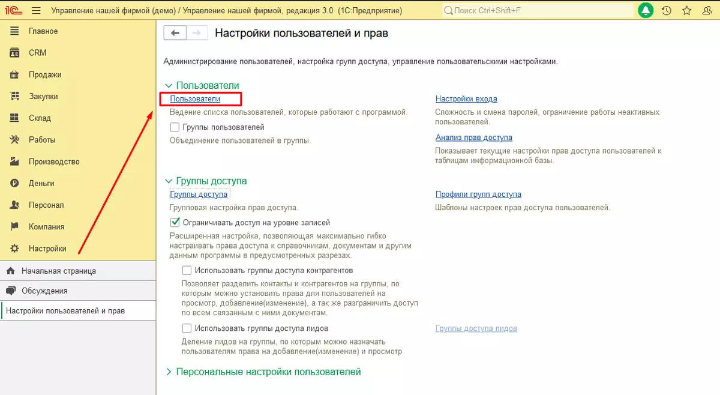Image resolution: width=720 pixels, height=395 pixels.
Task: Click the text 'Объединение пользователей в группы.'
Action: (240, 140)
